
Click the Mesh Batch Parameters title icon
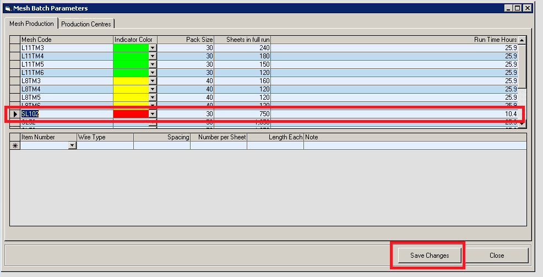pos(8,8)
